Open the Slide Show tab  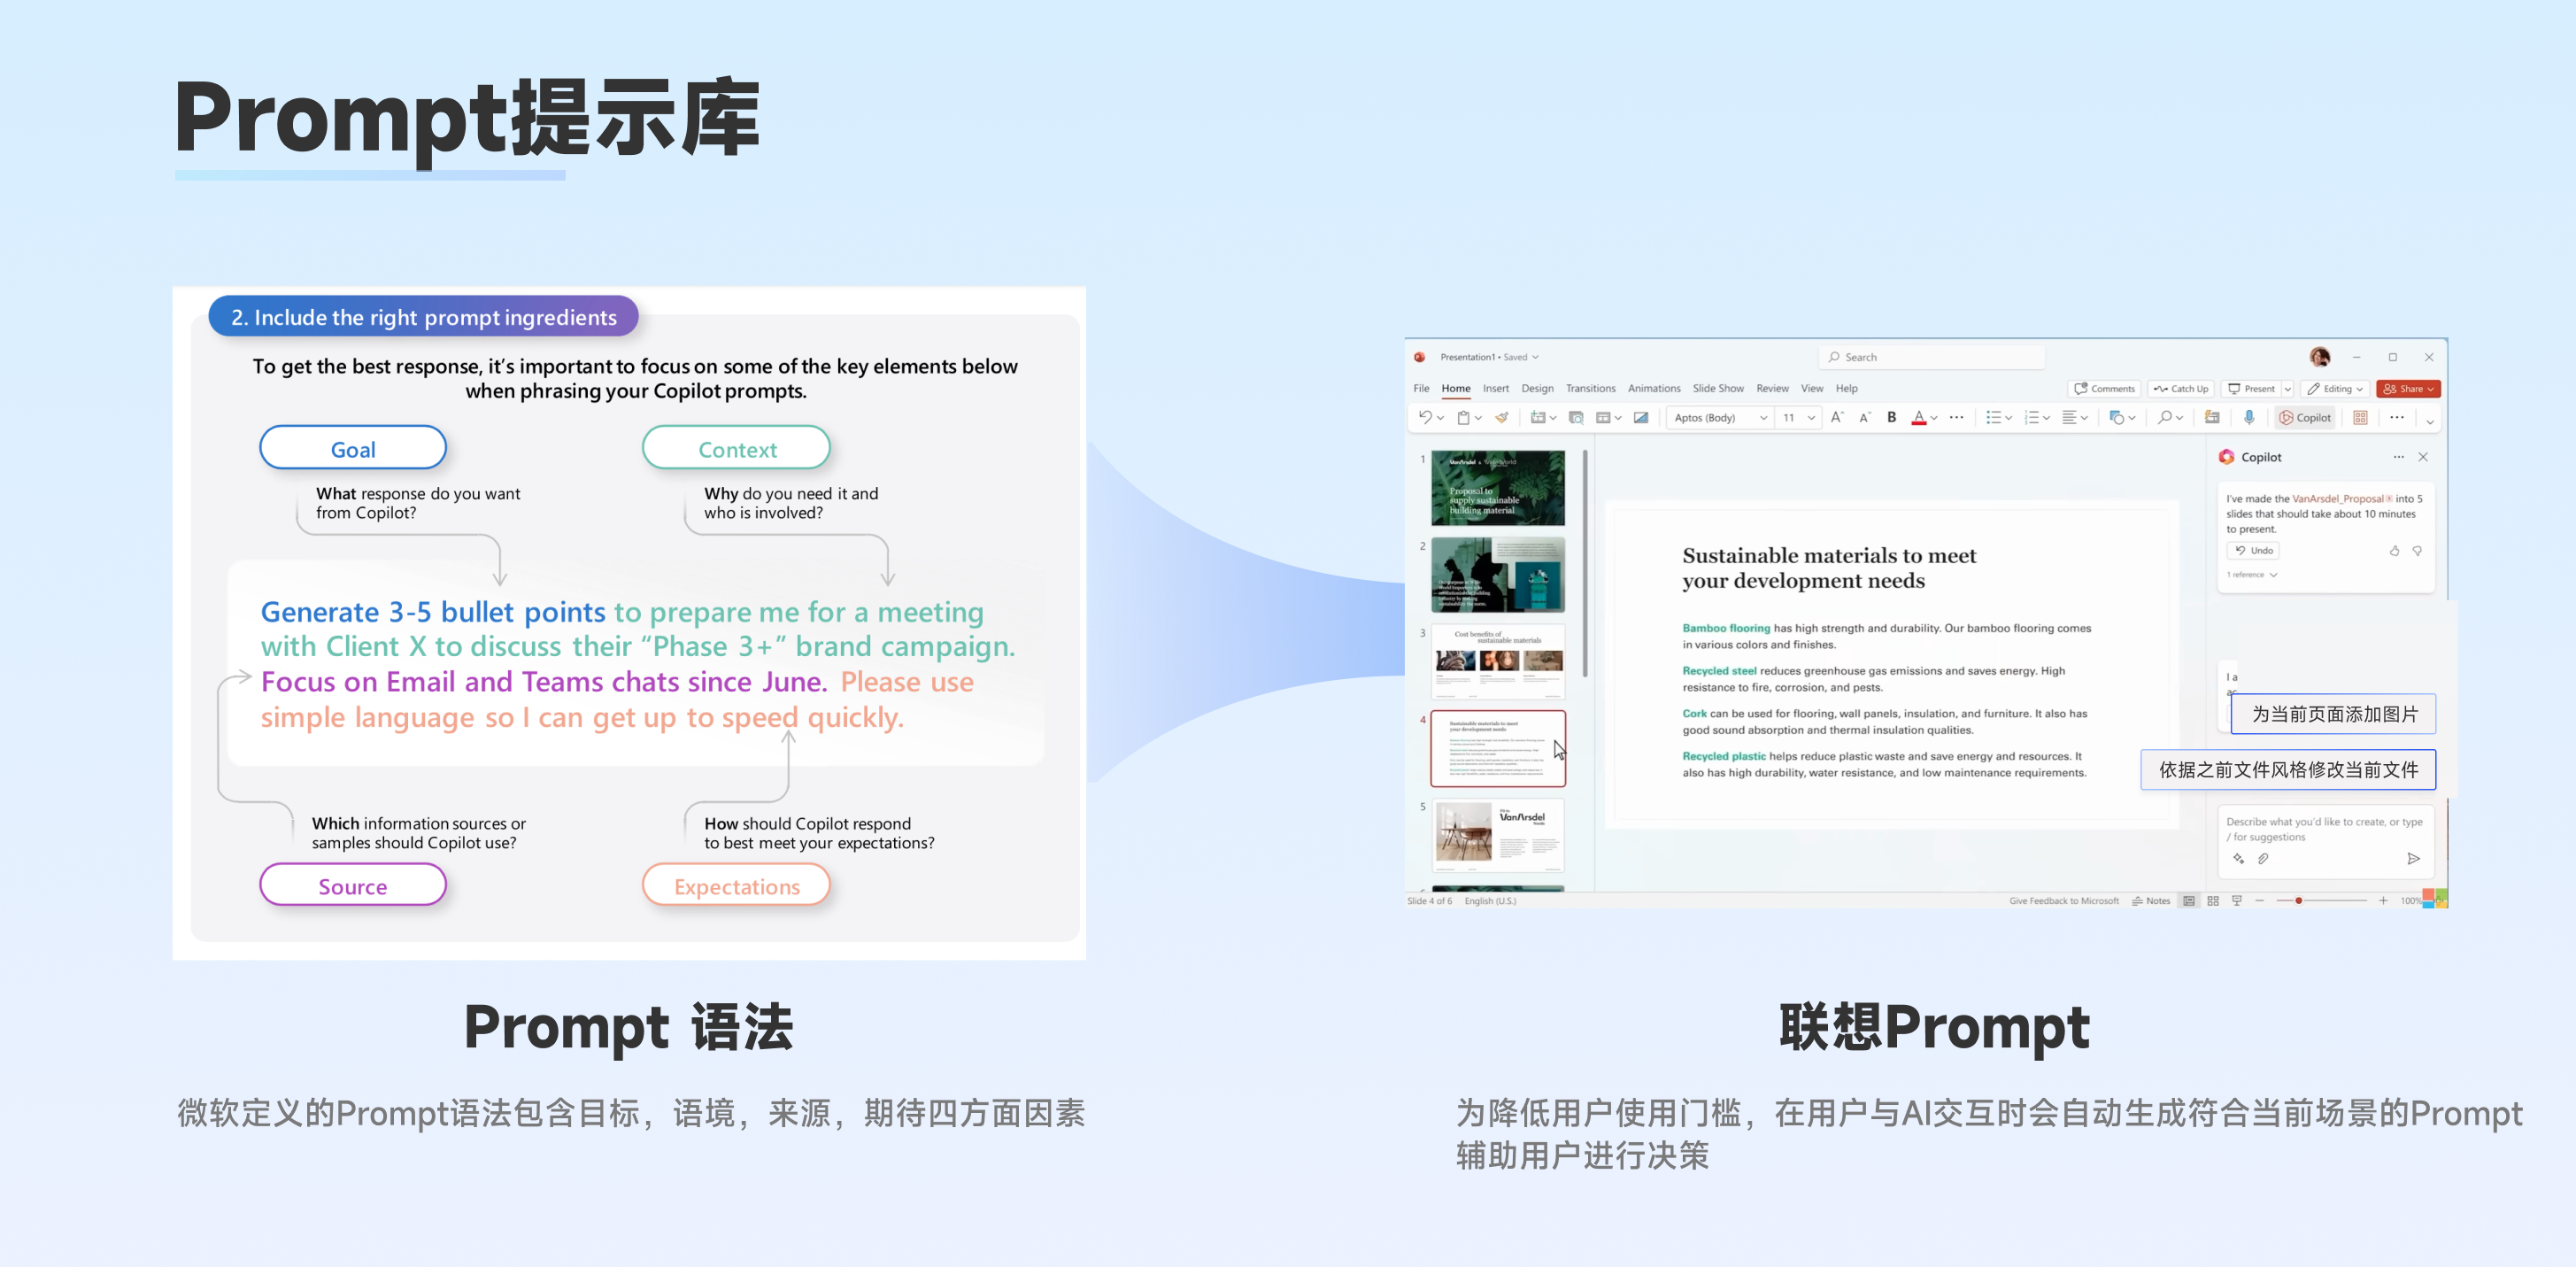coord(1717,388)
